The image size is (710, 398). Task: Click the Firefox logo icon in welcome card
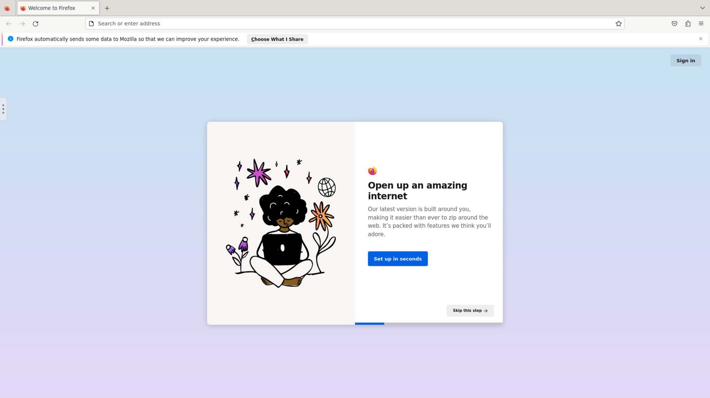372,170
